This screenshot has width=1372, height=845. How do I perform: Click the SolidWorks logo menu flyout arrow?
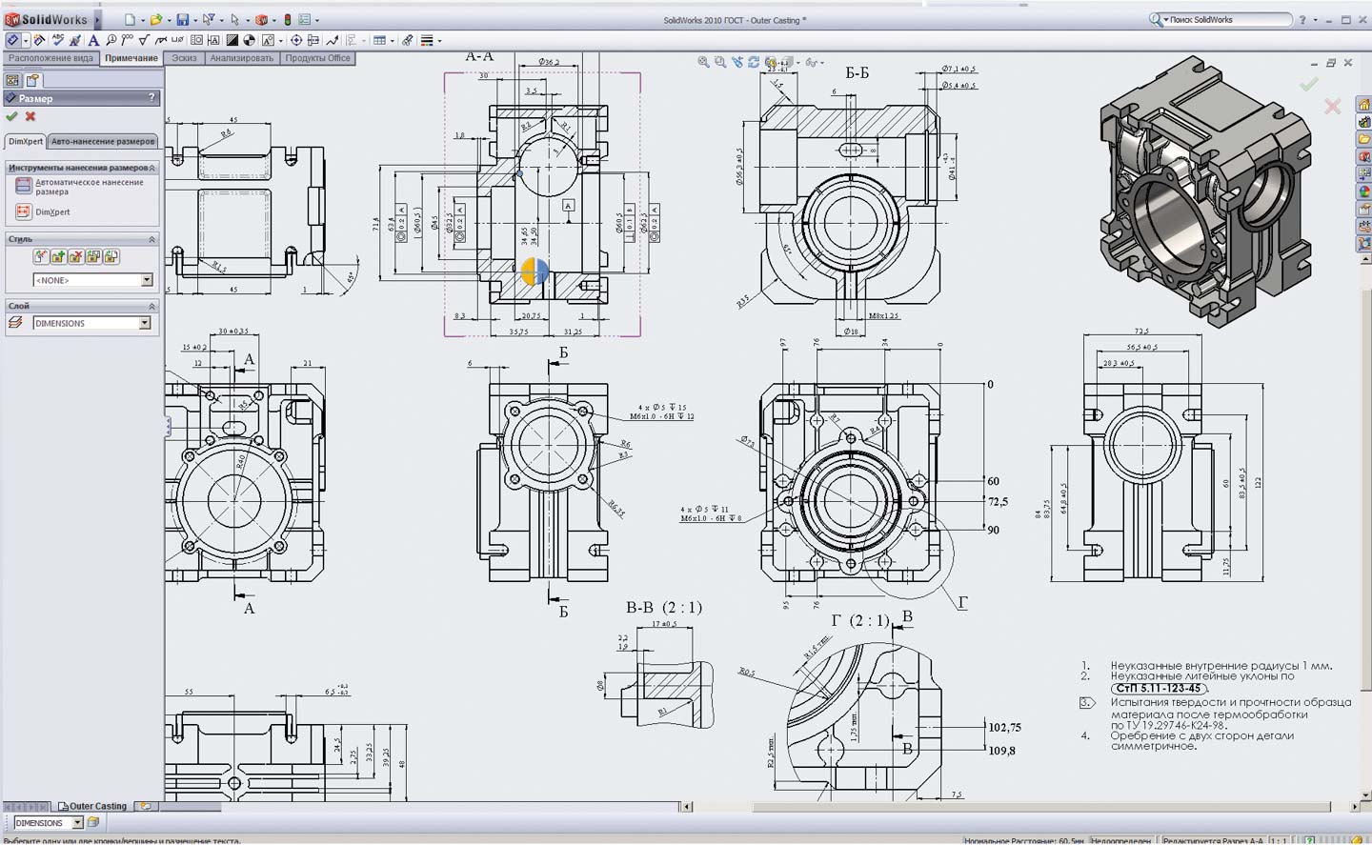point(97,19)
